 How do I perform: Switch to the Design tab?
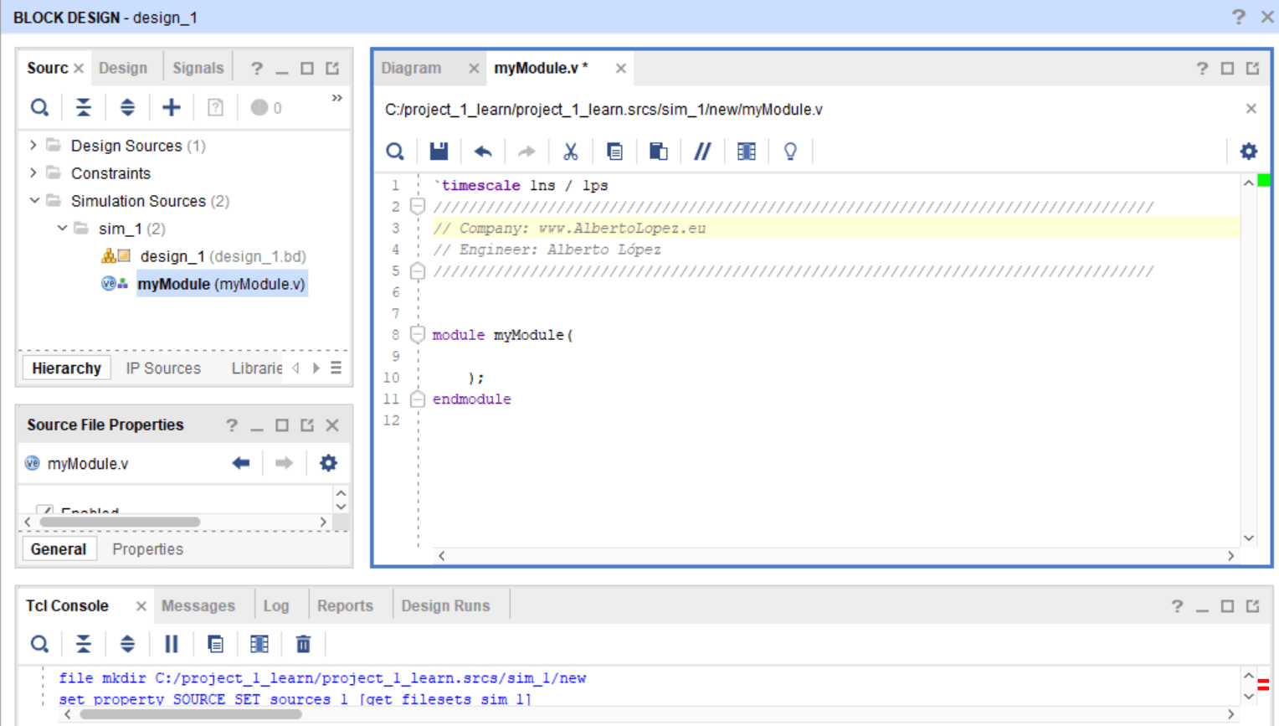coord(123,68)
